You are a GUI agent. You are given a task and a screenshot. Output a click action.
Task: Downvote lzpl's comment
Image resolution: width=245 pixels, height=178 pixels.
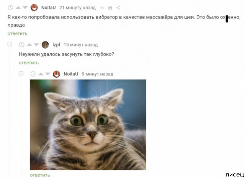pos(36,45)
